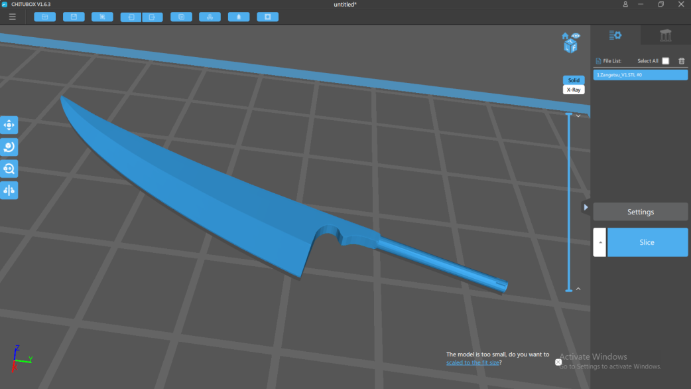Click on the vertical layer preview slider

coord(569,202)
